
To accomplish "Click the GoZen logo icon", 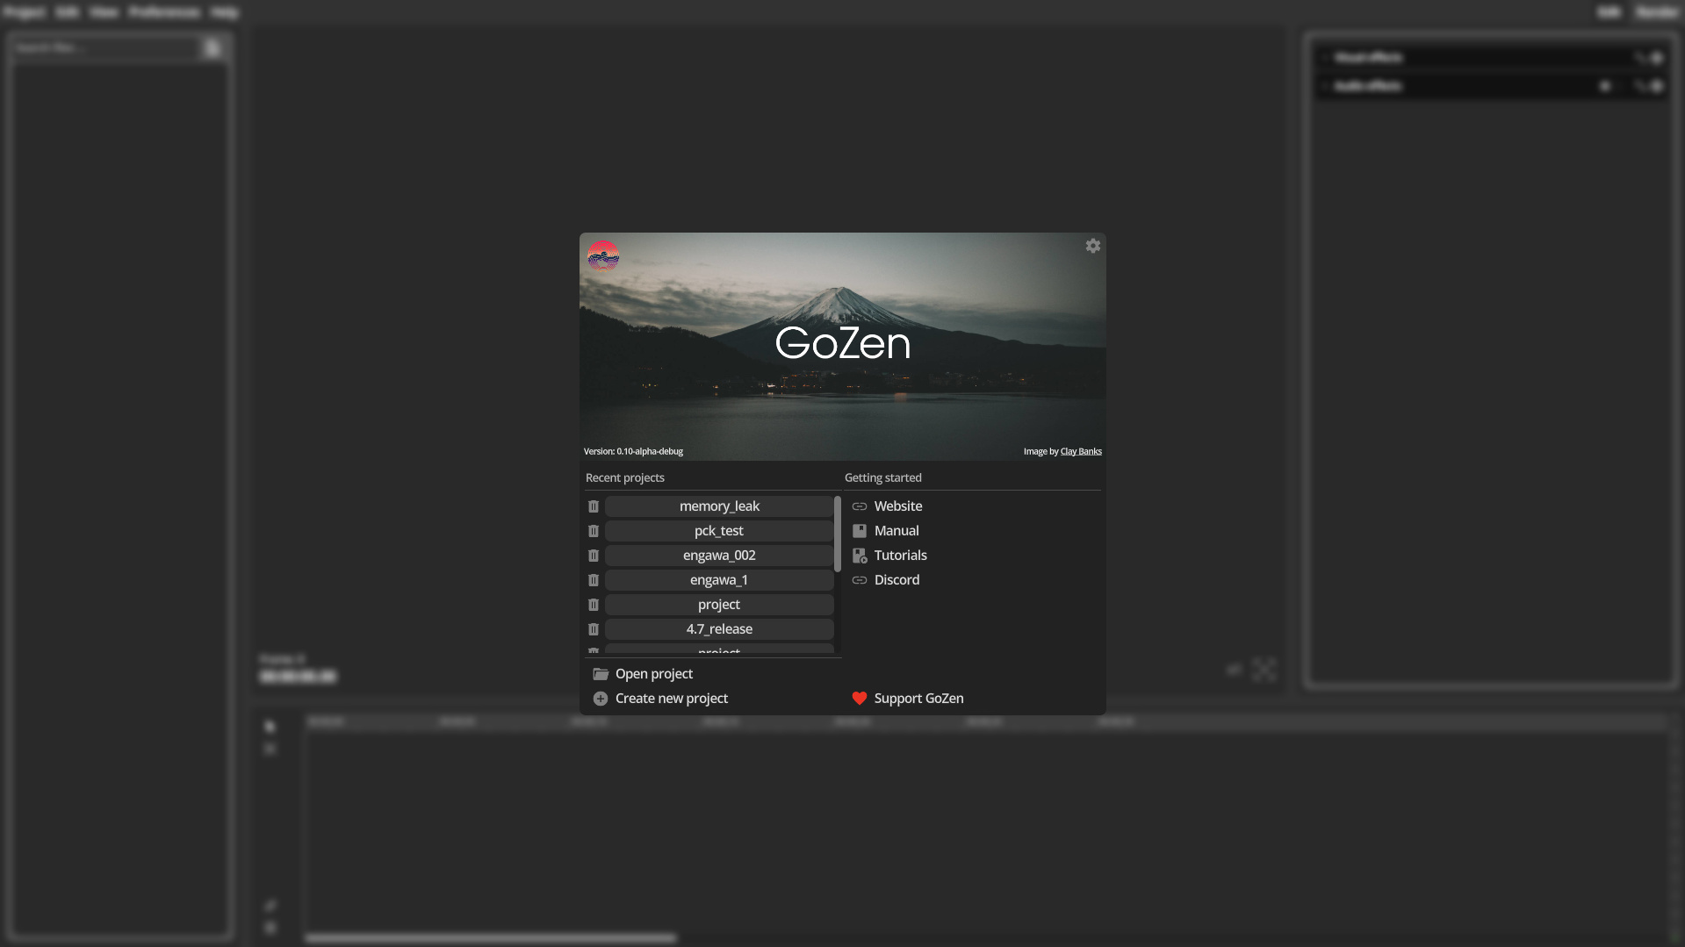I will click(x=603, y=256).
